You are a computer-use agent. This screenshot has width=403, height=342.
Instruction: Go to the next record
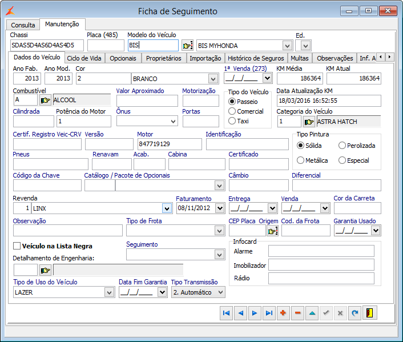point(255,313)
